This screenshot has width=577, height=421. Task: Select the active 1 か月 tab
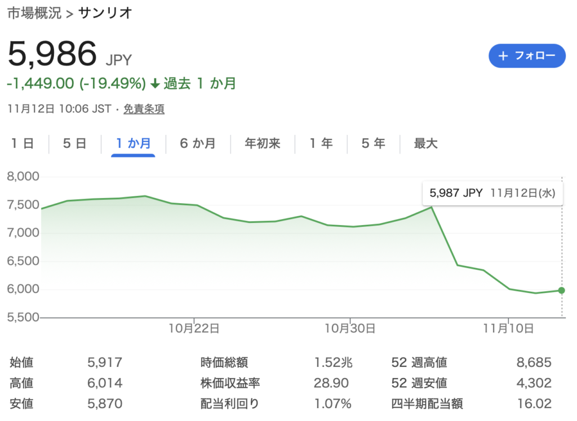pyautogui.click(x=133, y=144)
